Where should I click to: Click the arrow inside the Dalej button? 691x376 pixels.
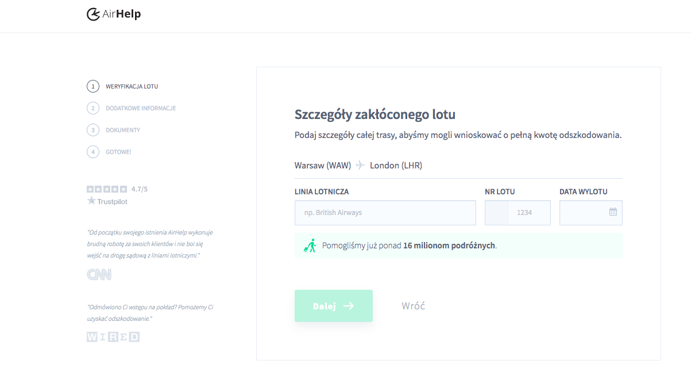(x=349, y=306)
